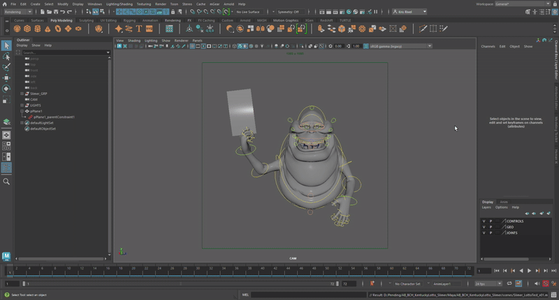The width and height of the screenshot is (559, 300).
Task: Click the Outliner Search field
Action: coord(66,52)
